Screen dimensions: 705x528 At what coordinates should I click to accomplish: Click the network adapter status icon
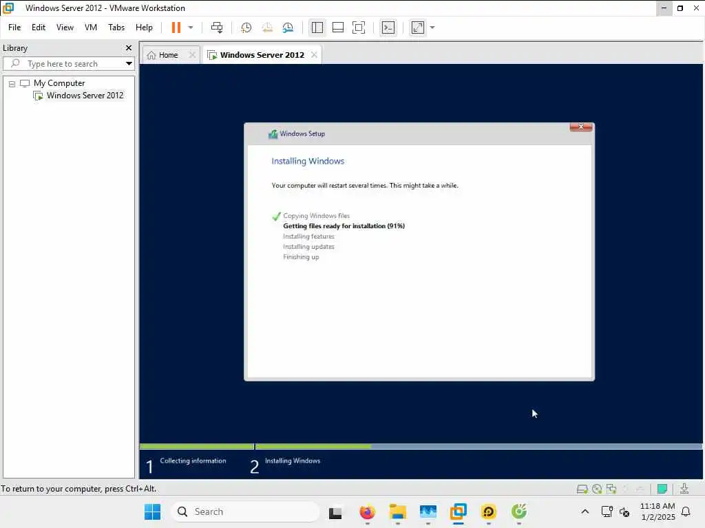coord(611,489)
